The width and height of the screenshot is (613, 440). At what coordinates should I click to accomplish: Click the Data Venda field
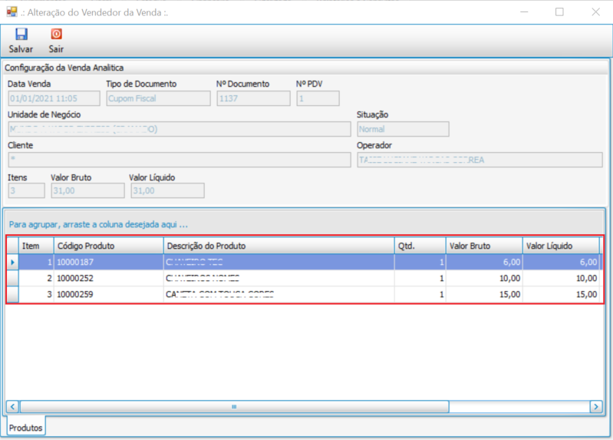point(54,98)
